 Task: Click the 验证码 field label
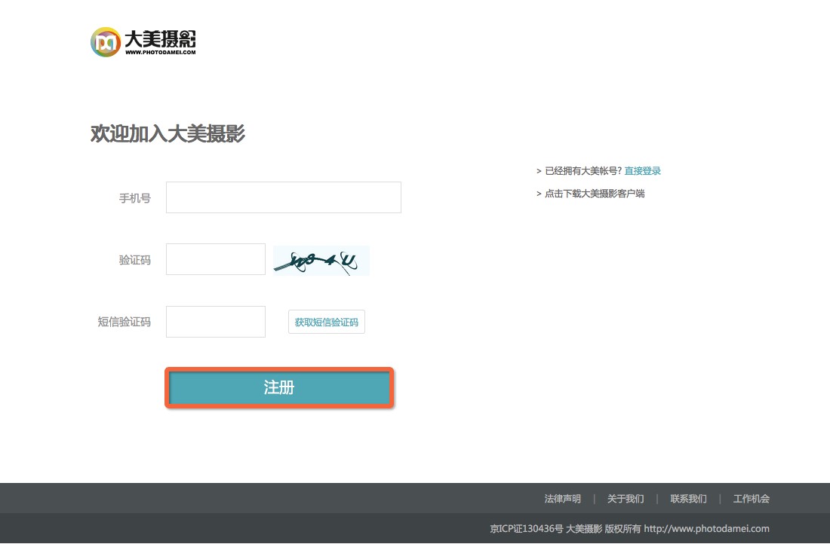(x=134, y=260)
